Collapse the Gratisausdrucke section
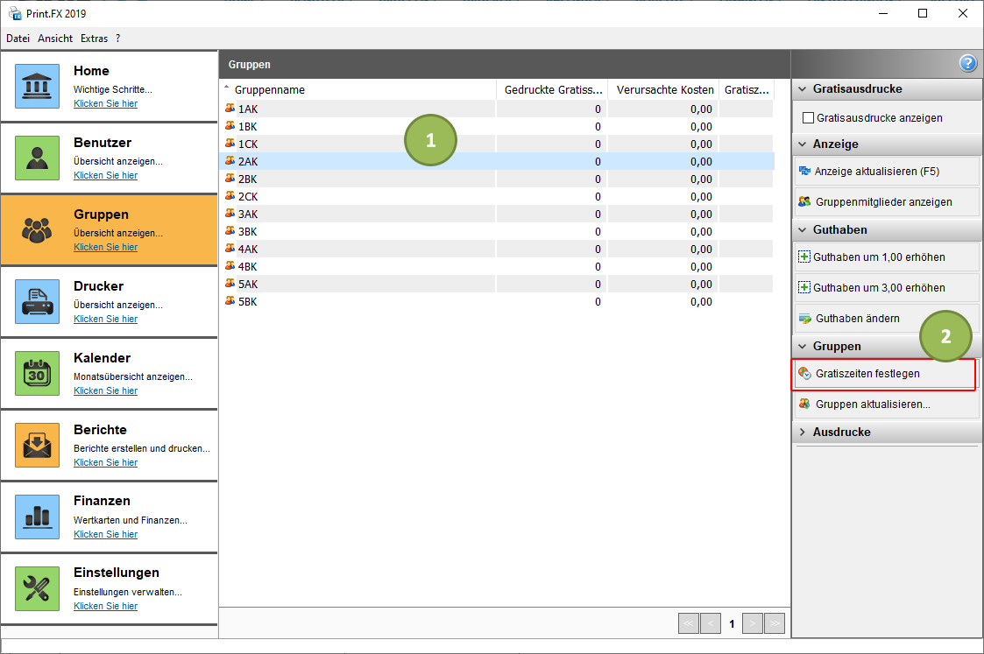Screen dimensions: 984x654 point(803,89)
